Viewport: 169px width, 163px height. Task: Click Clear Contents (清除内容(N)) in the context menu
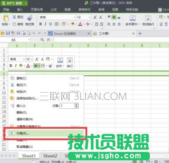(x=46, y=119)
